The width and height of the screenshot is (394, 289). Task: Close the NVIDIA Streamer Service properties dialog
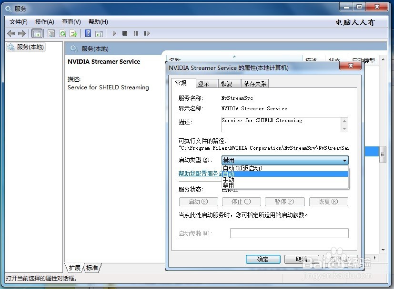pos(351,66)
